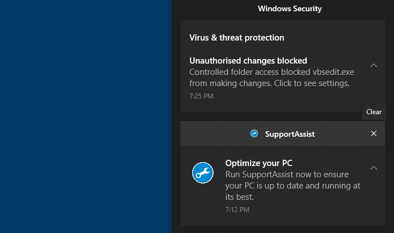Click 'Click to see settings' message text
This screenshot has height=233, width=394.
(x=311, y=83)
